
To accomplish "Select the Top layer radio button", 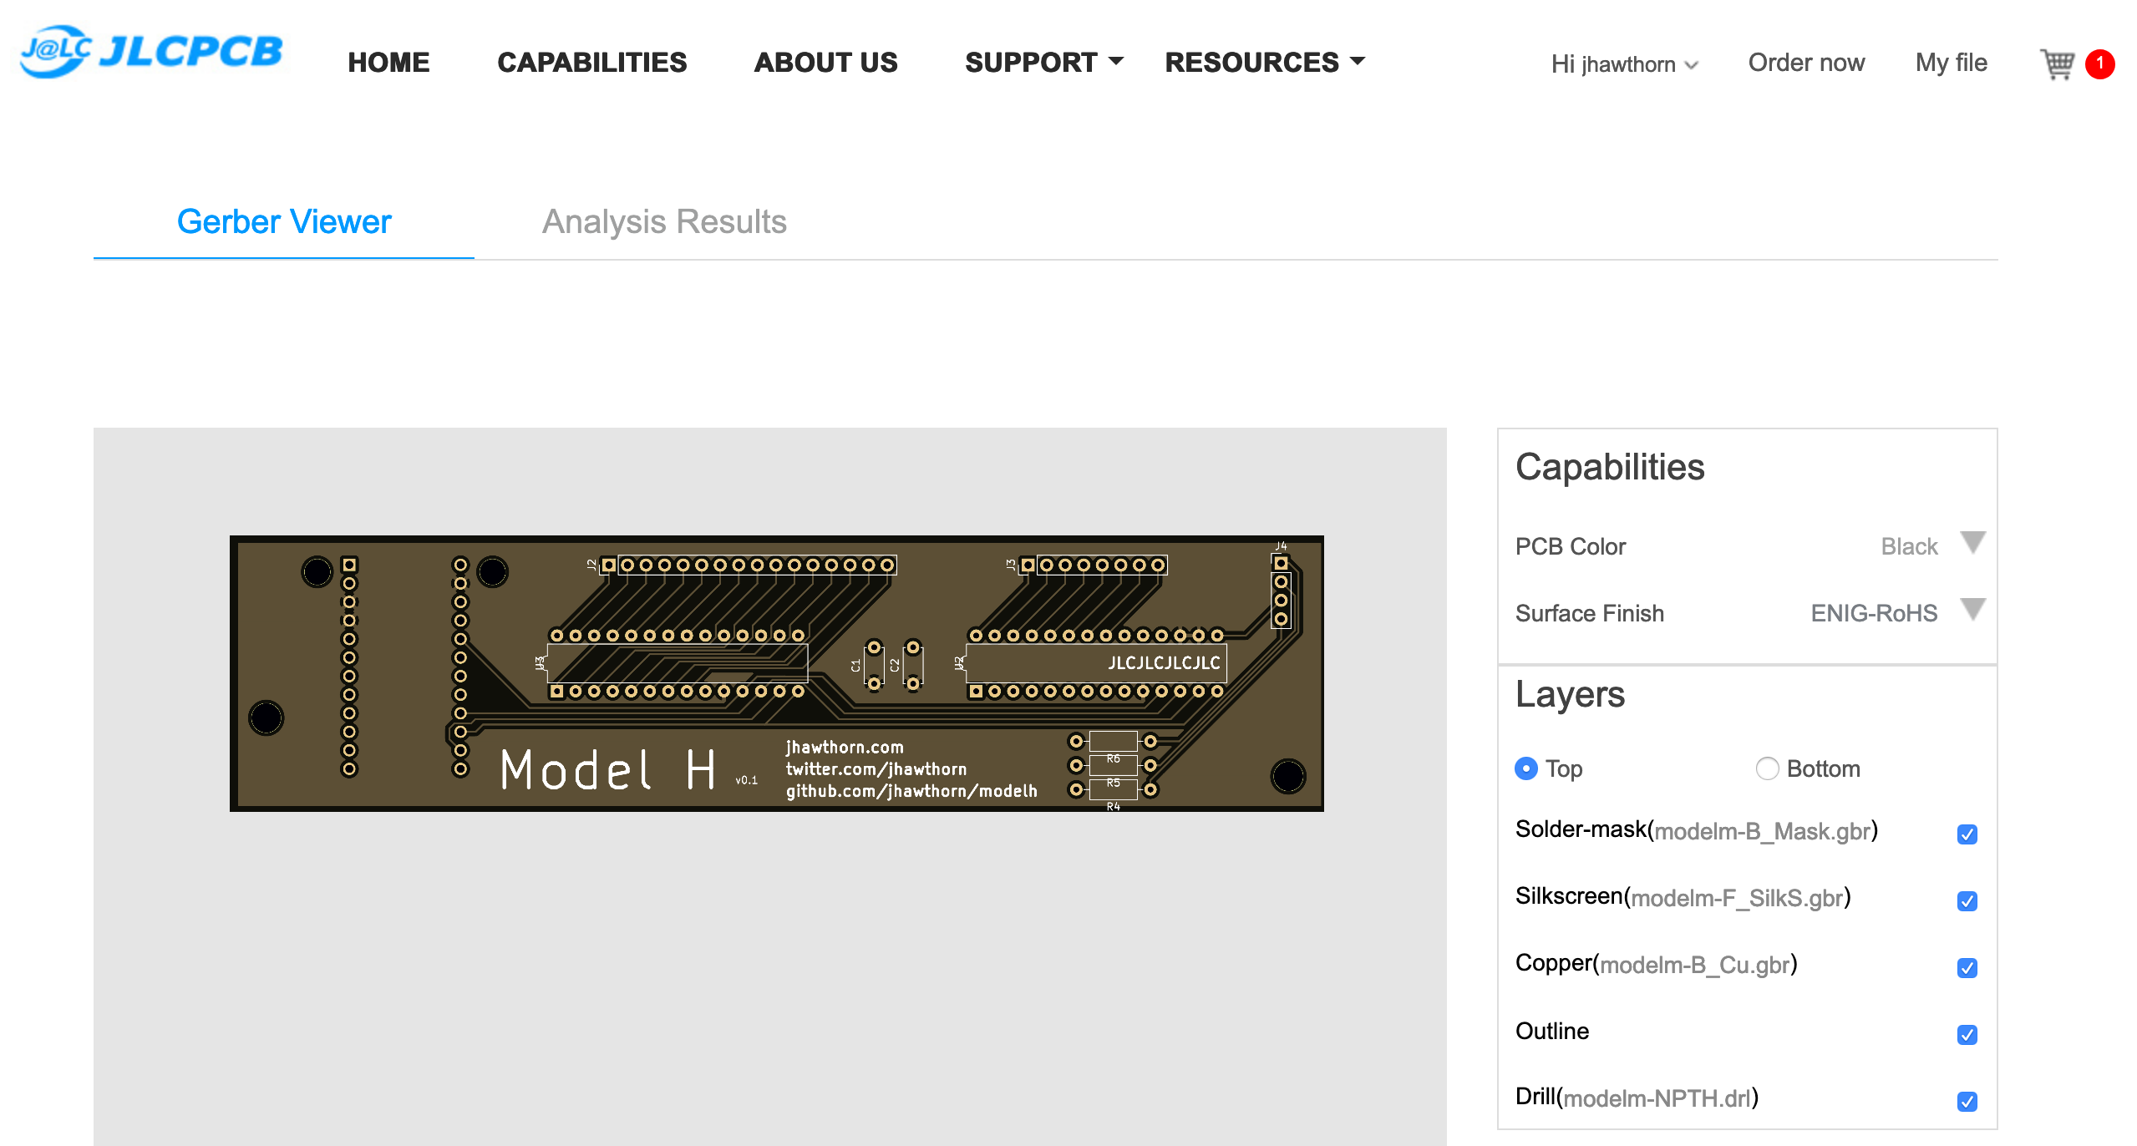I will [1526, 768].
